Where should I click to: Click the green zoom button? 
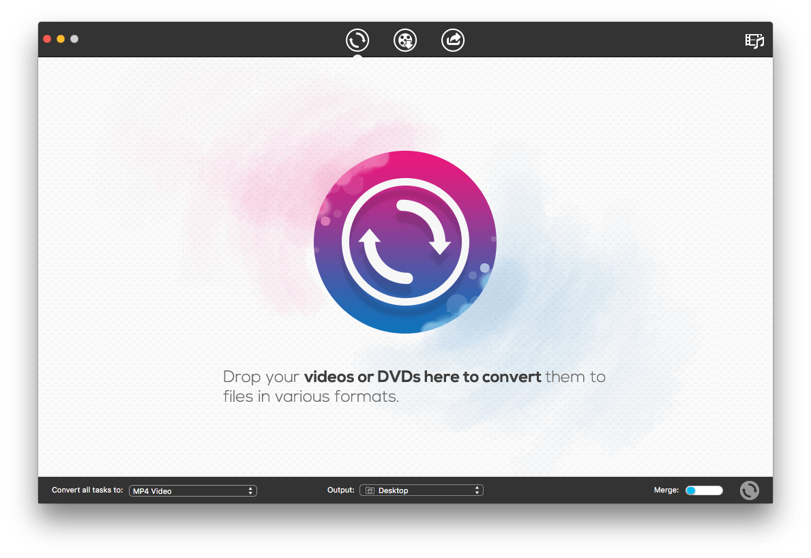click(74, 39)
